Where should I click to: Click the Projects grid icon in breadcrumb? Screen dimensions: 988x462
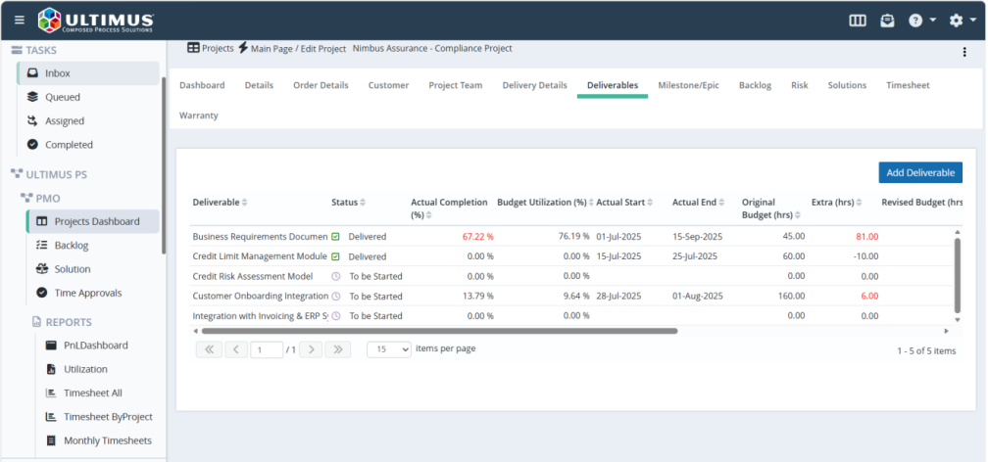click(194, 48)
